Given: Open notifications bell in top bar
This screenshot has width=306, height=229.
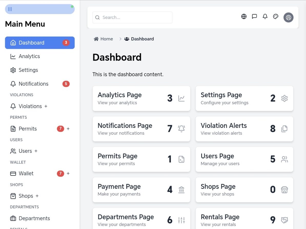Looking at the screenshot, I should [265, 17].
